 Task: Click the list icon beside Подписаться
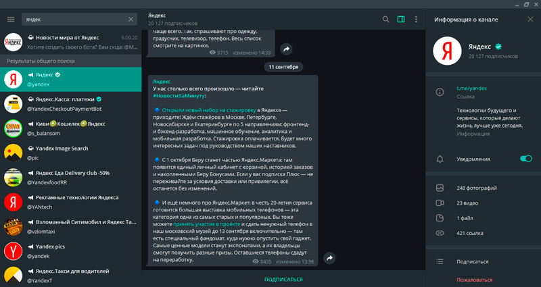(x=440, y=261)
